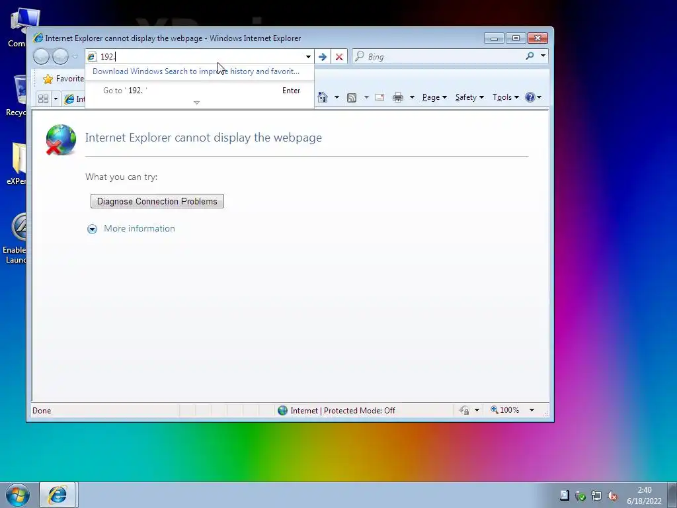Open the Favorites star button
Image resolution: width=677 pixels, height=508 pixels.
click(x=64, y=79)
